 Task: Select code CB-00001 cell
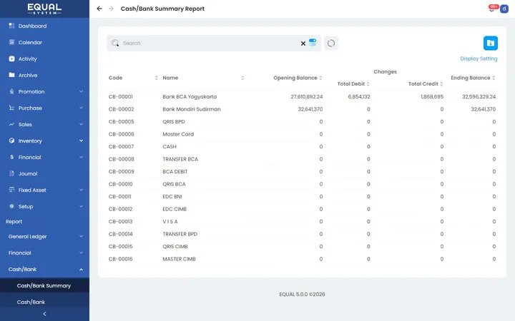(121, 96)
